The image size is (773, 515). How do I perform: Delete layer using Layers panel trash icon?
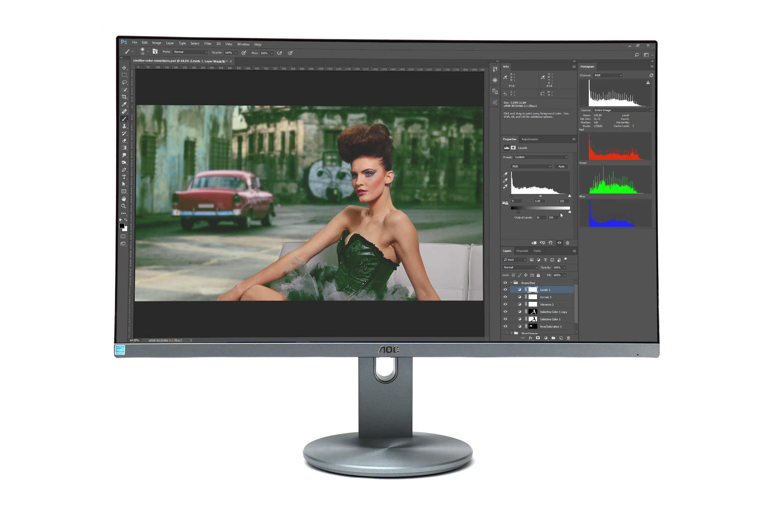pyautogui.click(x=568, y=338)
